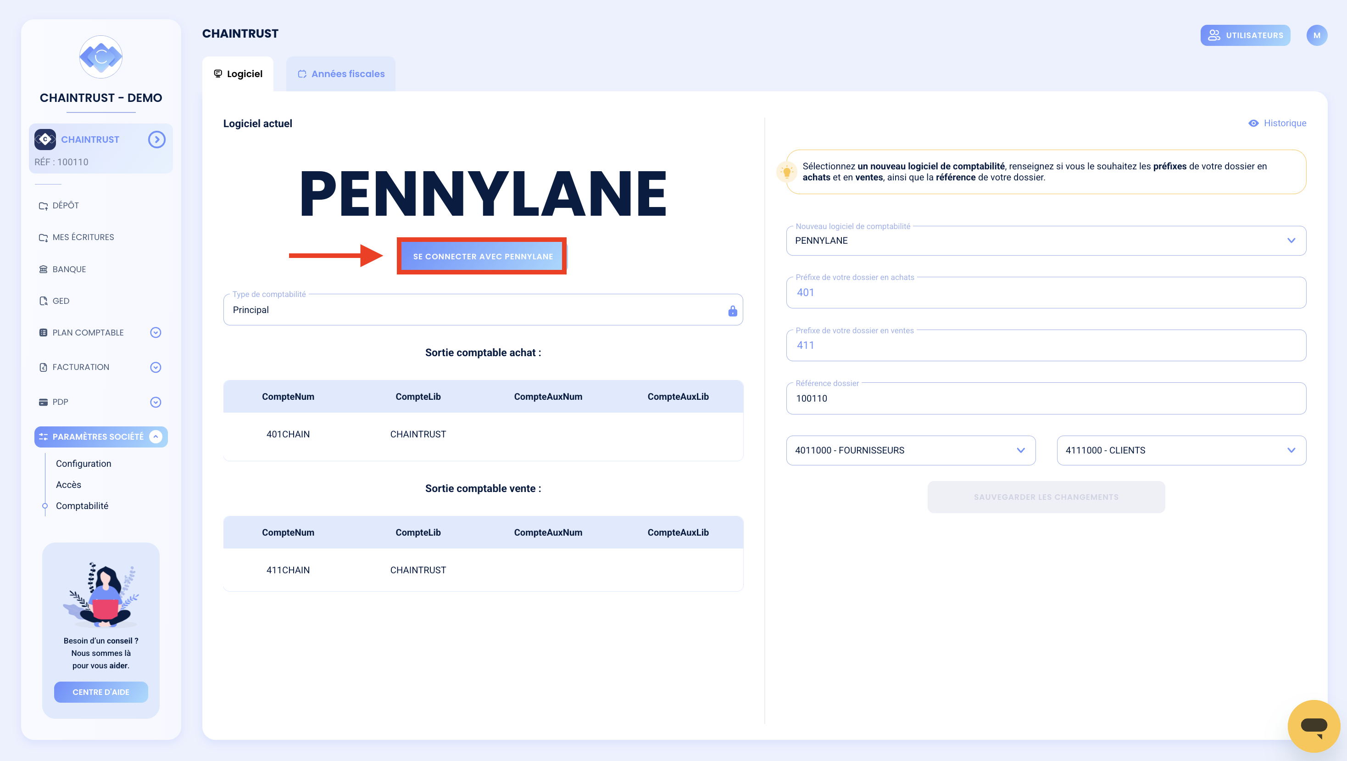The width and height of the screenshot is (1347, 761).
Task: Expand the FACTURATION chevron
Action: tap(156, 367)
